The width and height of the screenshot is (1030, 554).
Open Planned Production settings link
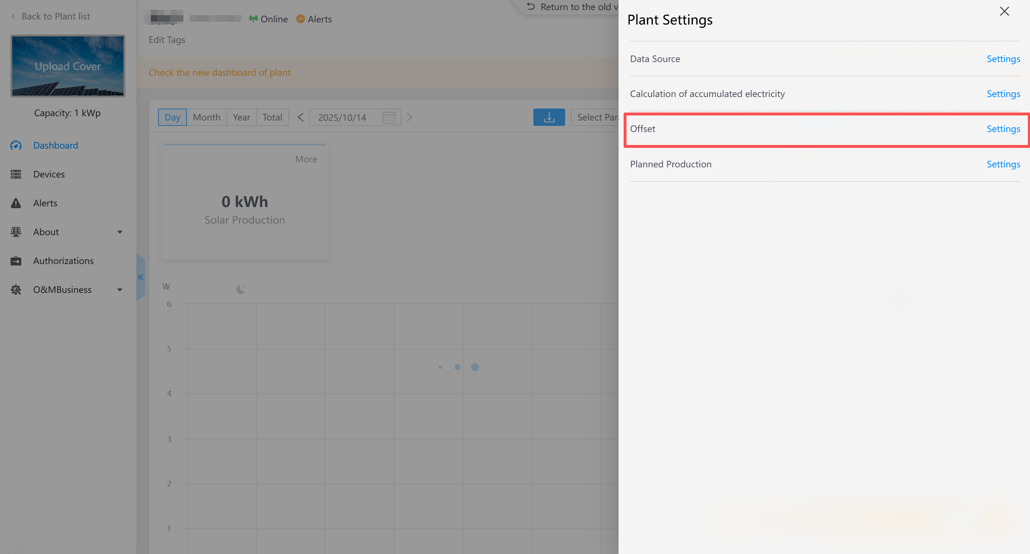click(x=1003, y=164)
